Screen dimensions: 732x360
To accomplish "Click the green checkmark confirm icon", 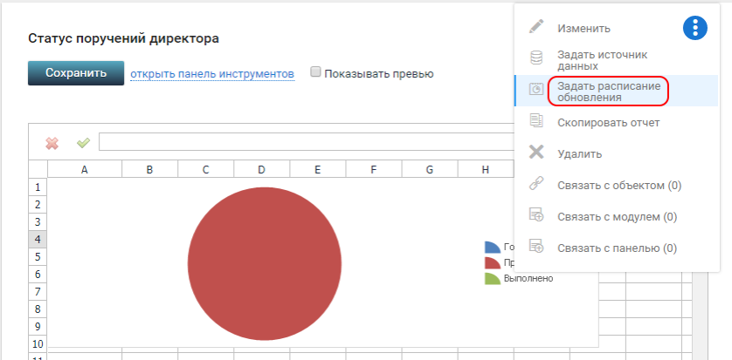I will click(x=83, y=142).
